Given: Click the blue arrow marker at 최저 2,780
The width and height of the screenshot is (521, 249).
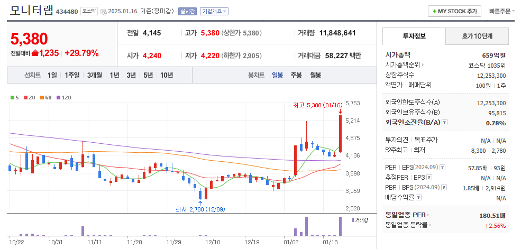Looking at the screenshot, I should pyautogui.click(x=200, y=203).
